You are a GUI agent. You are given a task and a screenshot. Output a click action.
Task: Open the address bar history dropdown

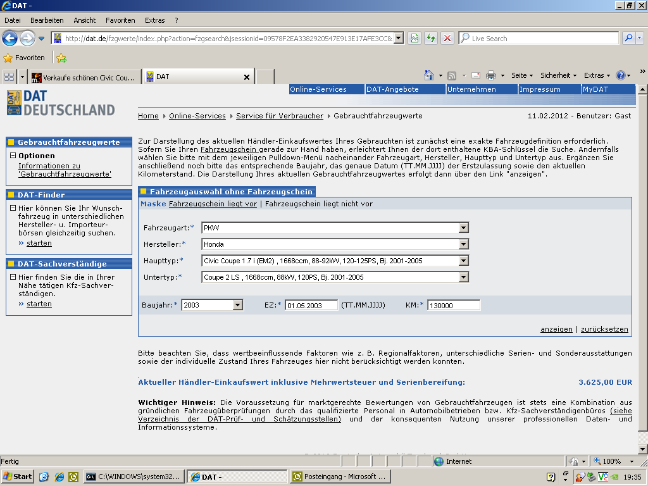click(x=399, y=39)
